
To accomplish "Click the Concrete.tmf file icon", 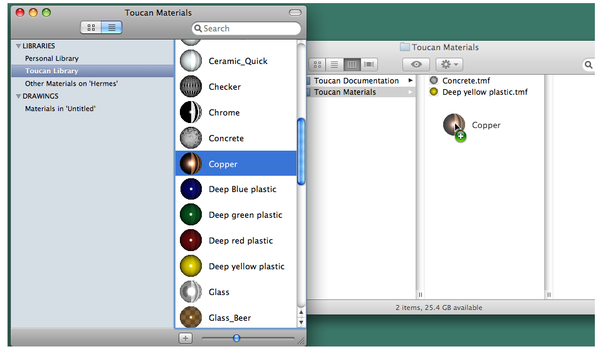I will tap(434, 80).
